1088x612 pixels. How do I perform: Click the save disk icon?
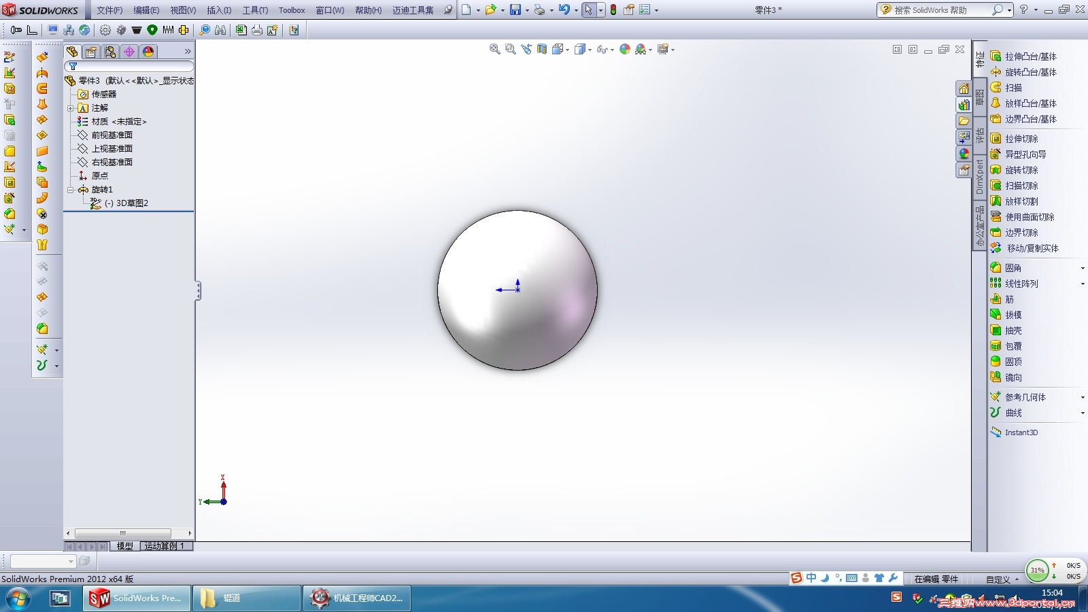(x=515, y=10)
